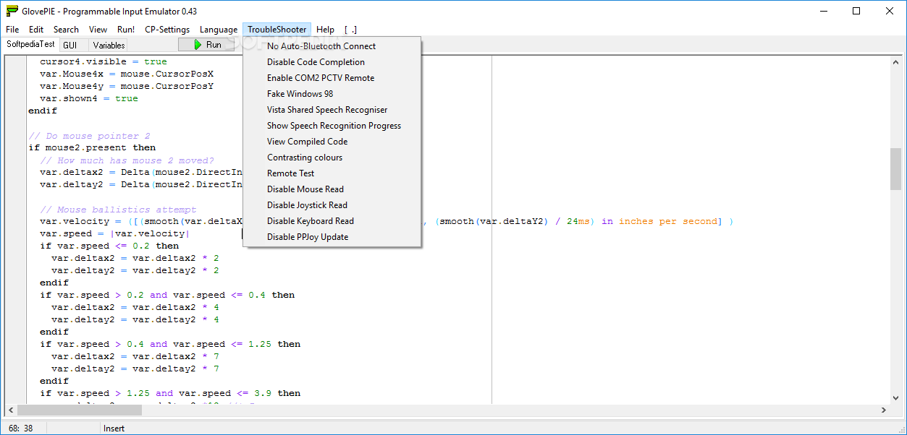Close the TroubleShooter menu

[x=277, y=30]
